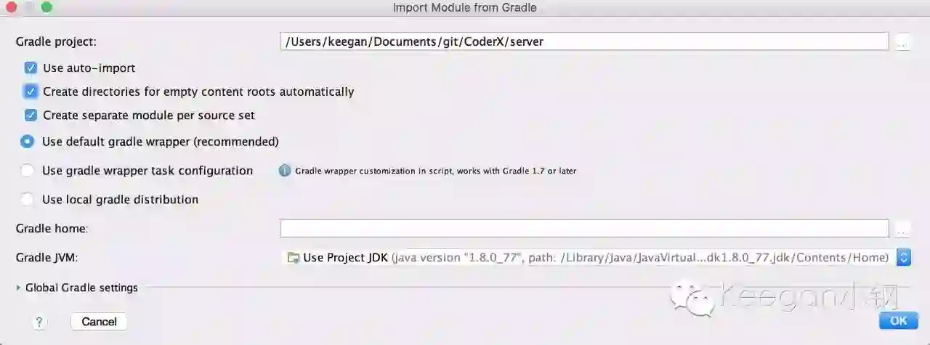Click the Gradle project path field
The image size is (930, 345).
tap(584, 42)
